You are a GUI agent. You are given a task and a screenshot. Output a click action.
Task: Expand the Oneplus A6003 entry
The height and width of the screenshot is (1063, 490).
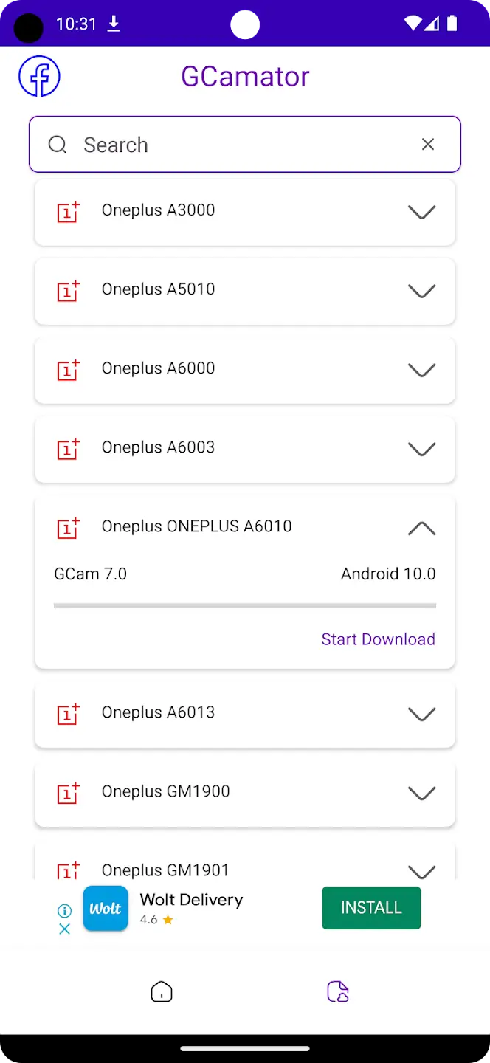coord(421,450)
